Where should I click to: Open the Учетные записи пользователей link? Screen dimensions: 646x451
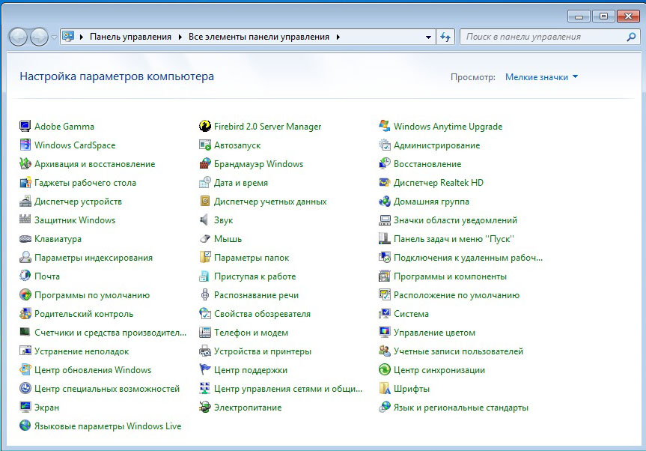pyautogui.click(x=459, y=351)
